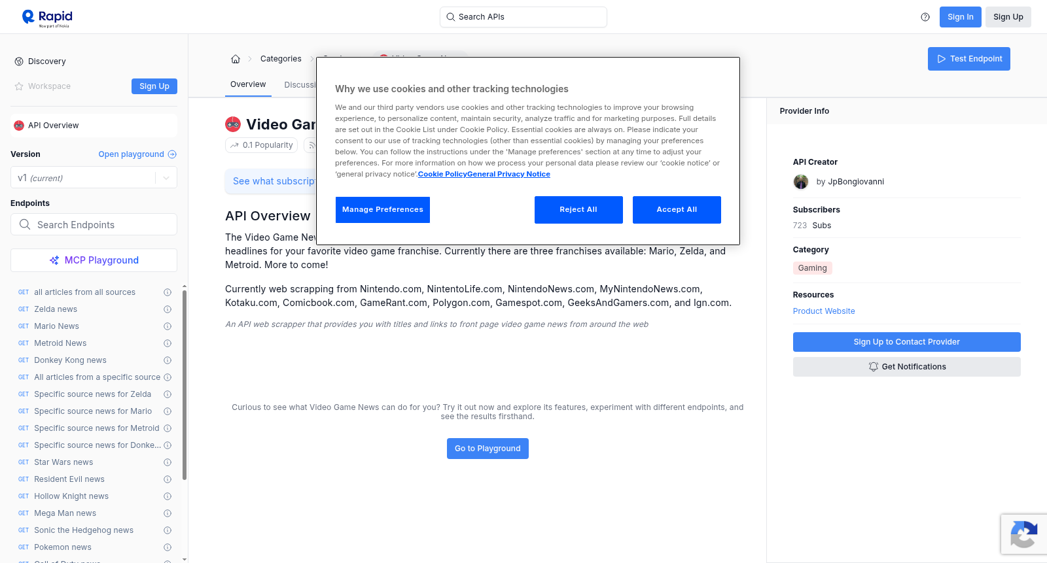Click Sign Up in the top bar
Screen dimensions: 1047x563
tap(1008, 17)
